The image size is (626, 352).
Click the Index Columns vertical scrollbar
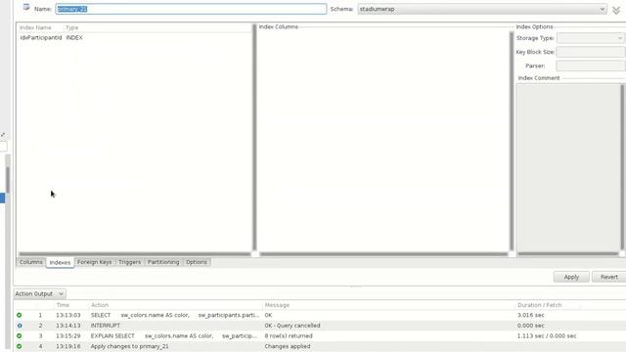[x=512, y=141]
